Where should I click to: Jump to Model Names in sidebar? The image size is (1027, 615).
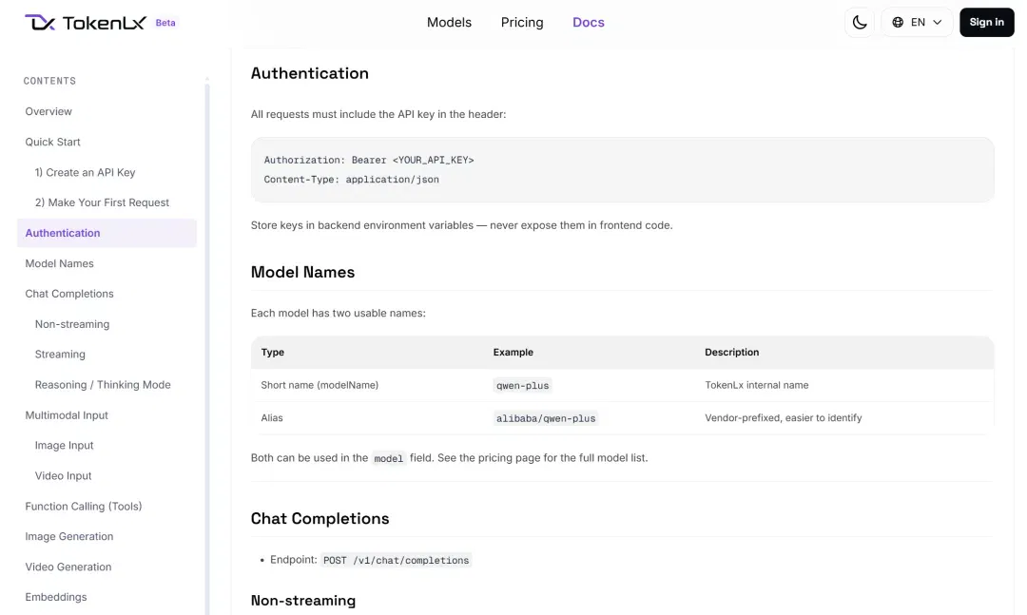[59, 263]
